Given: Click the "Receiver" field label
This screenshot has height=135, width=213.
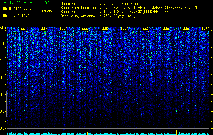Looking at the screenshot, I should pyautogui.click(x=69, y=12).
